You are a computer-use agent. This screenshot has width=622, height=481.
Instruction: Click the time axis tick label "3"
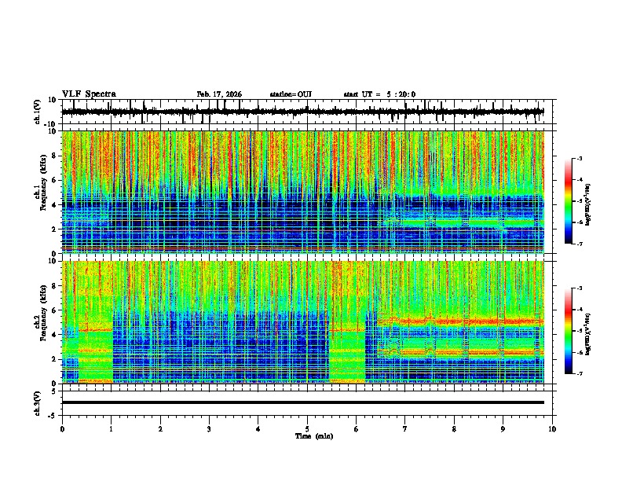pyautogui.click(x=209, y=429)
